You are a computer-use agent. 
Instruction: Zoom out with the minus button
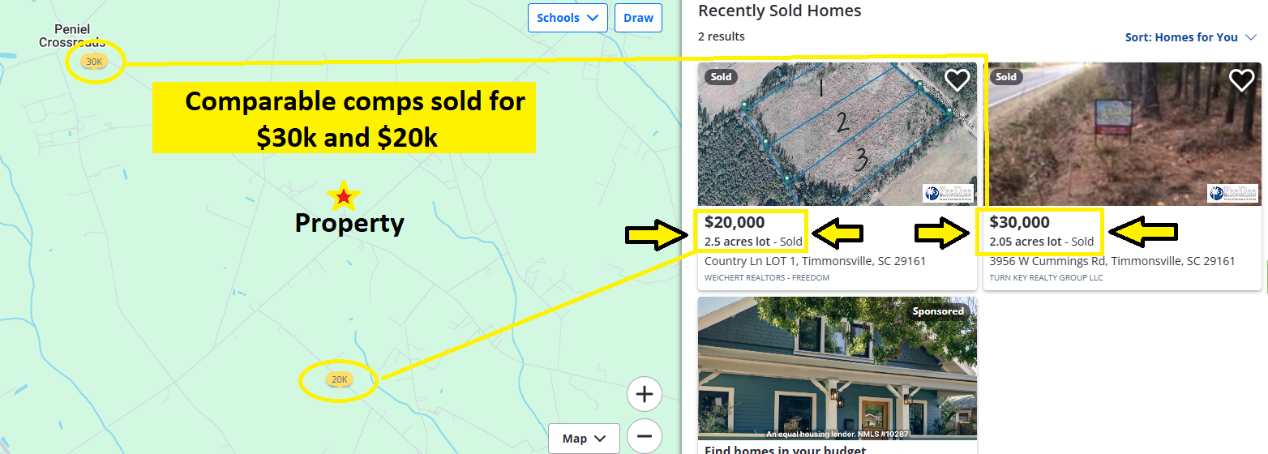[645, 435]
